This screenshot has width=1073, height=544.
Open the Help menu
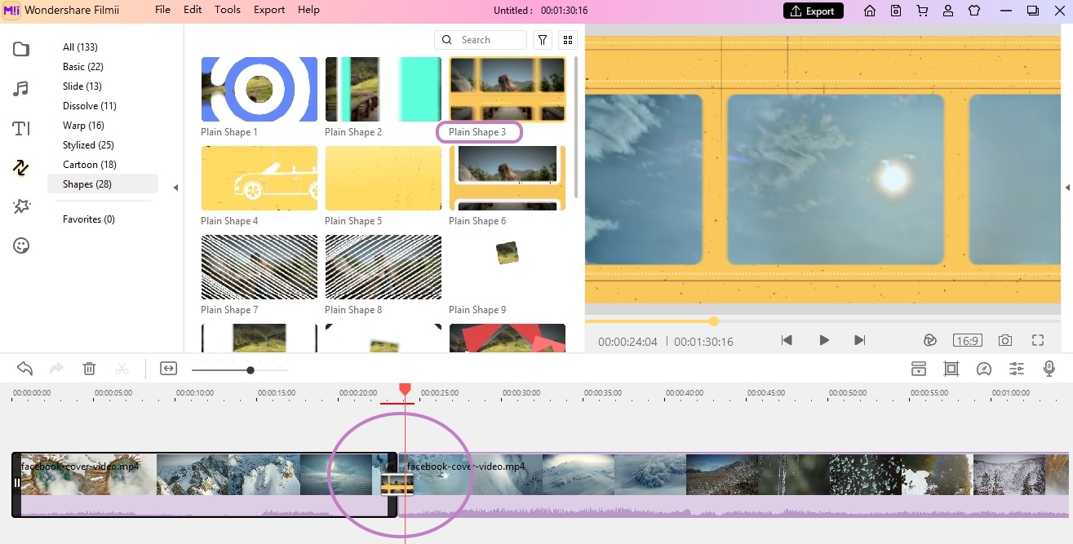point(308,10)
